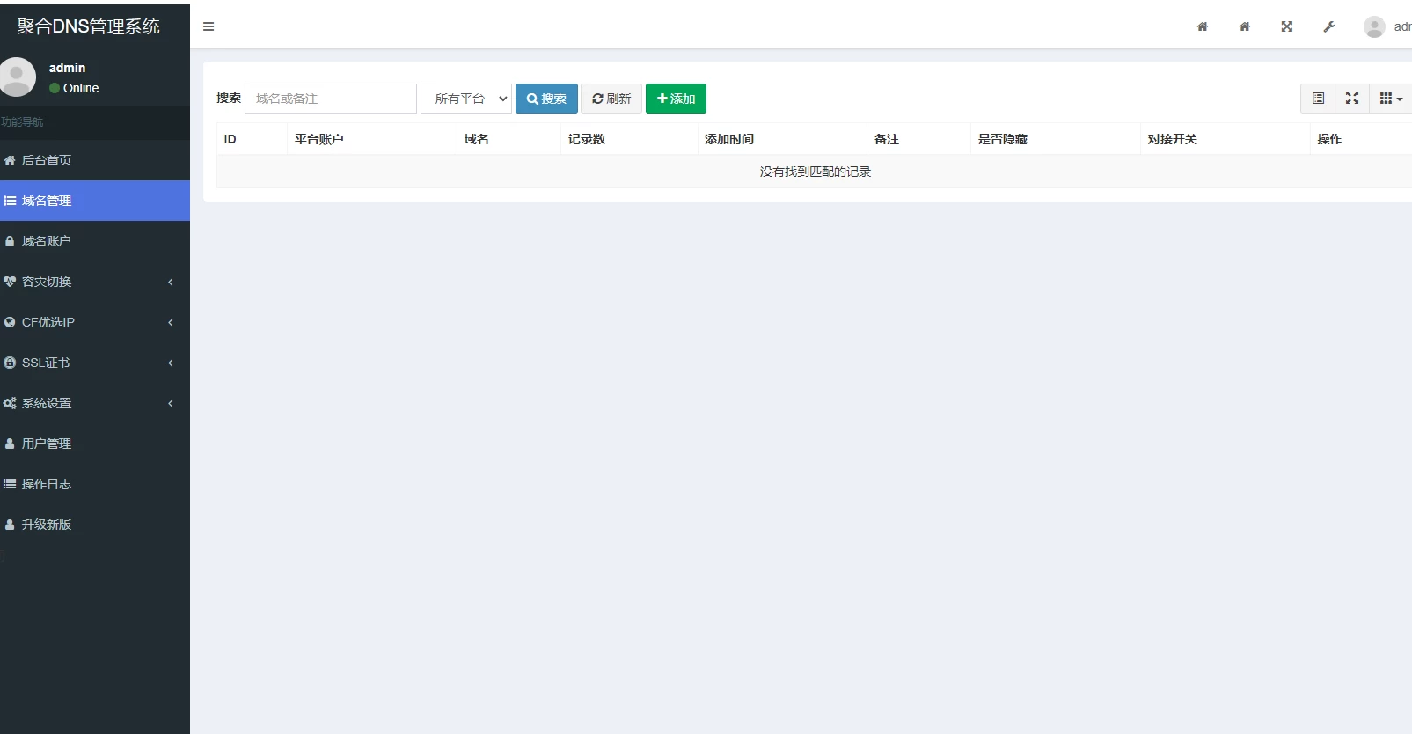Toggle sidebar with hamburger icon
Image resolution: width=1412 pixels, height=734 pixels.
(209, 26)
